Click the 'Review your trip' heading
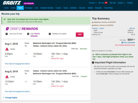This screenshot has width=138, height=103. [x=11, y=14]
